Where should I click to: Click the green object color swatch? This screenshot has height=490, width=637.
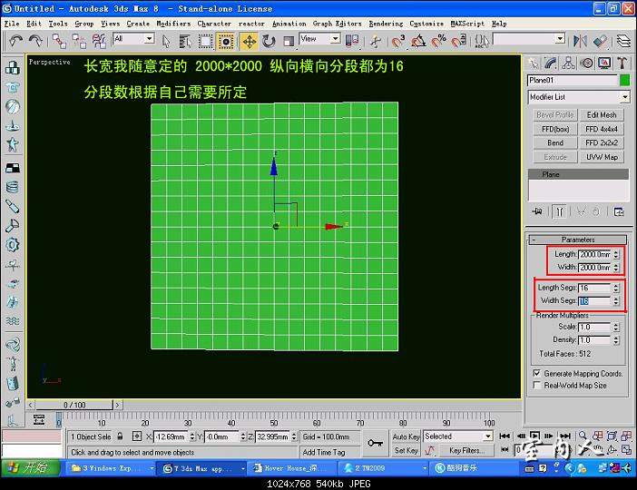point(624,81)
